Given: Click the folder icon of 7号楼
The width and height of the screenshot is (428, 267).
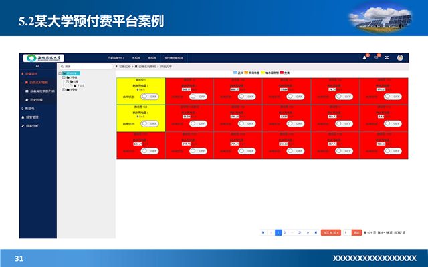Looking at the screenshot, I should (x=68, y=77).
